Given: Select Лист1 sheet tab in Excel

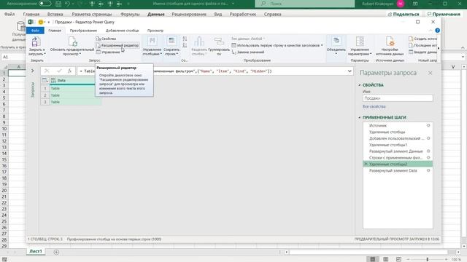Looking at the screenshot, I should click(x=36, y=251).
